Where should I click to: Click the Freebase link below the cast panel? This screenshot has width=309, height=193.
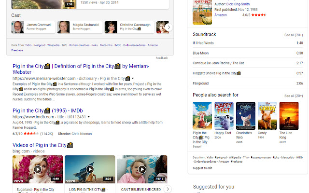(17, 50)
